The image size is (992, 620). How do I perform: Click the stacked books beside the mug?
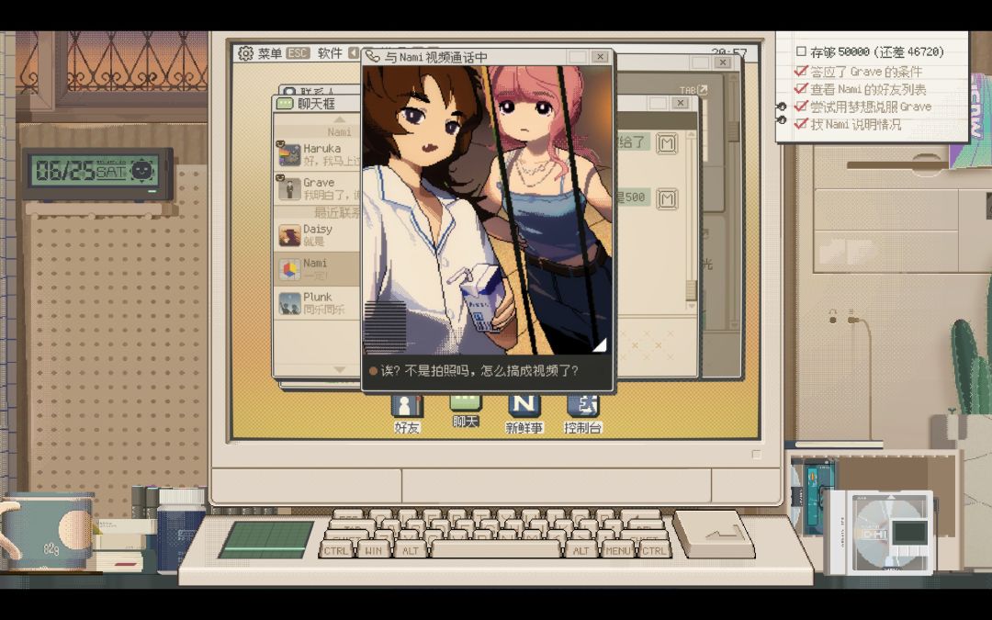pyautogui.click(x=123, y=545)
